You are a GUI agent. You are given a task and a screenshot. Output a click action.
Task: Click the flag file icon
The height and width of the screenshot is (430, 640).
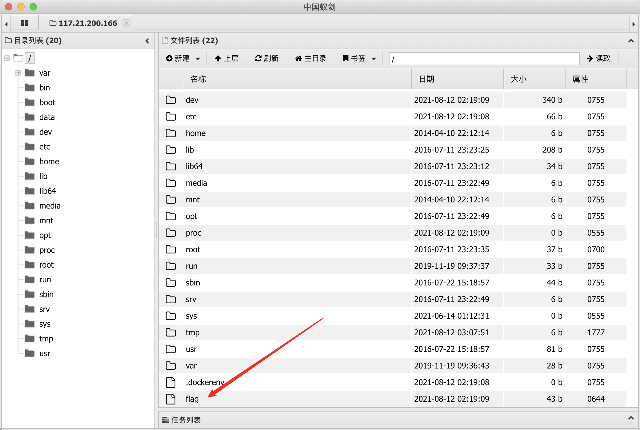pyautogui.click(x=171, y=399)
